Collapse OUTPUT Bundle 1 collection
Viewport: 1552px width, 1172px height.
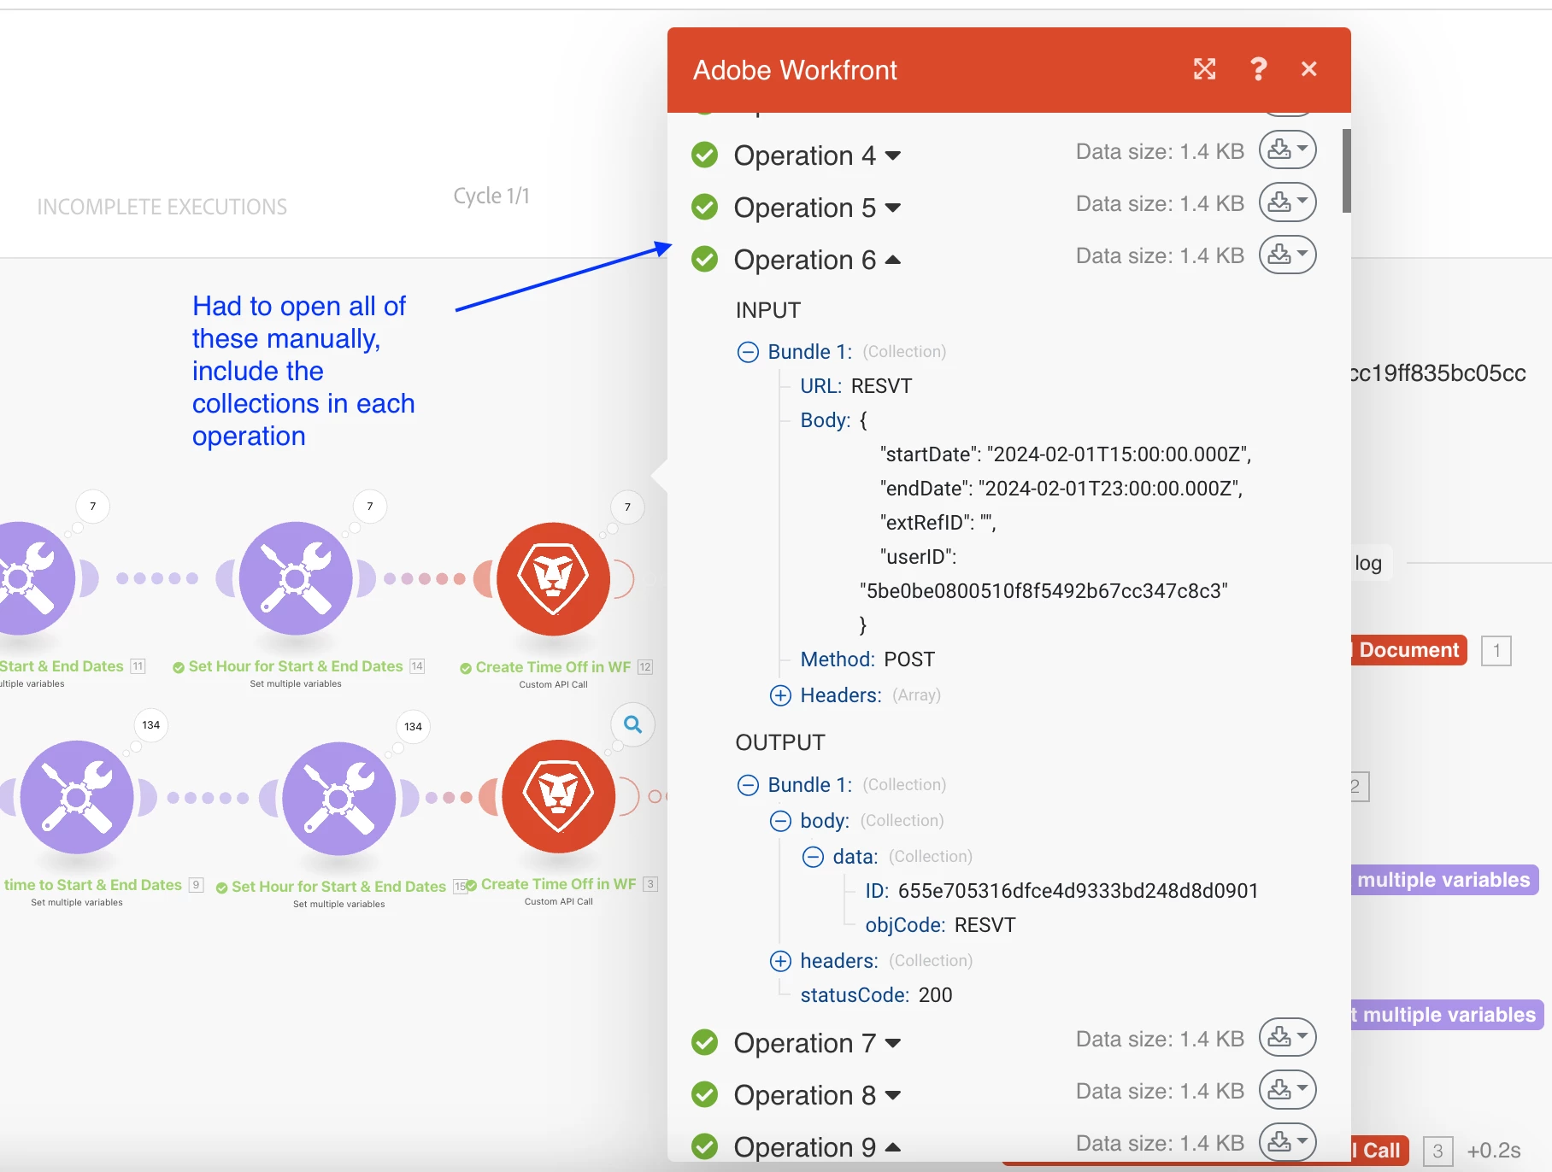pyautogui.click(x=748, y=785)
